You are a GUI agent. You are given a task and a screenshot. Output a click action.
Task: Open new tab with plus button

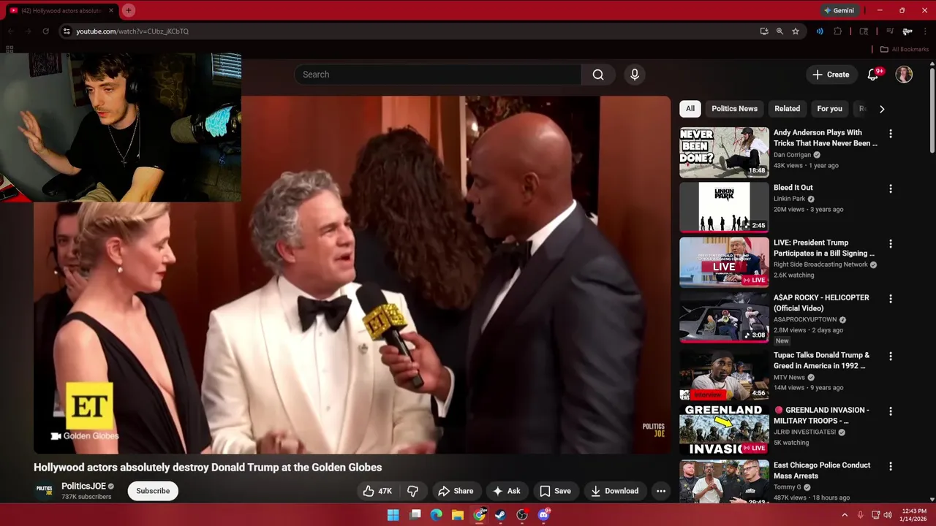pos(128,10)
